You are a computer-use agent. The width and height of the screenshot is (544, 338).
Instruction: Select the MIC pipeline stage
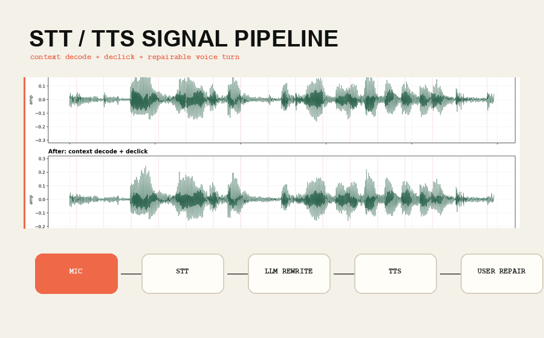tap(76, 273)
